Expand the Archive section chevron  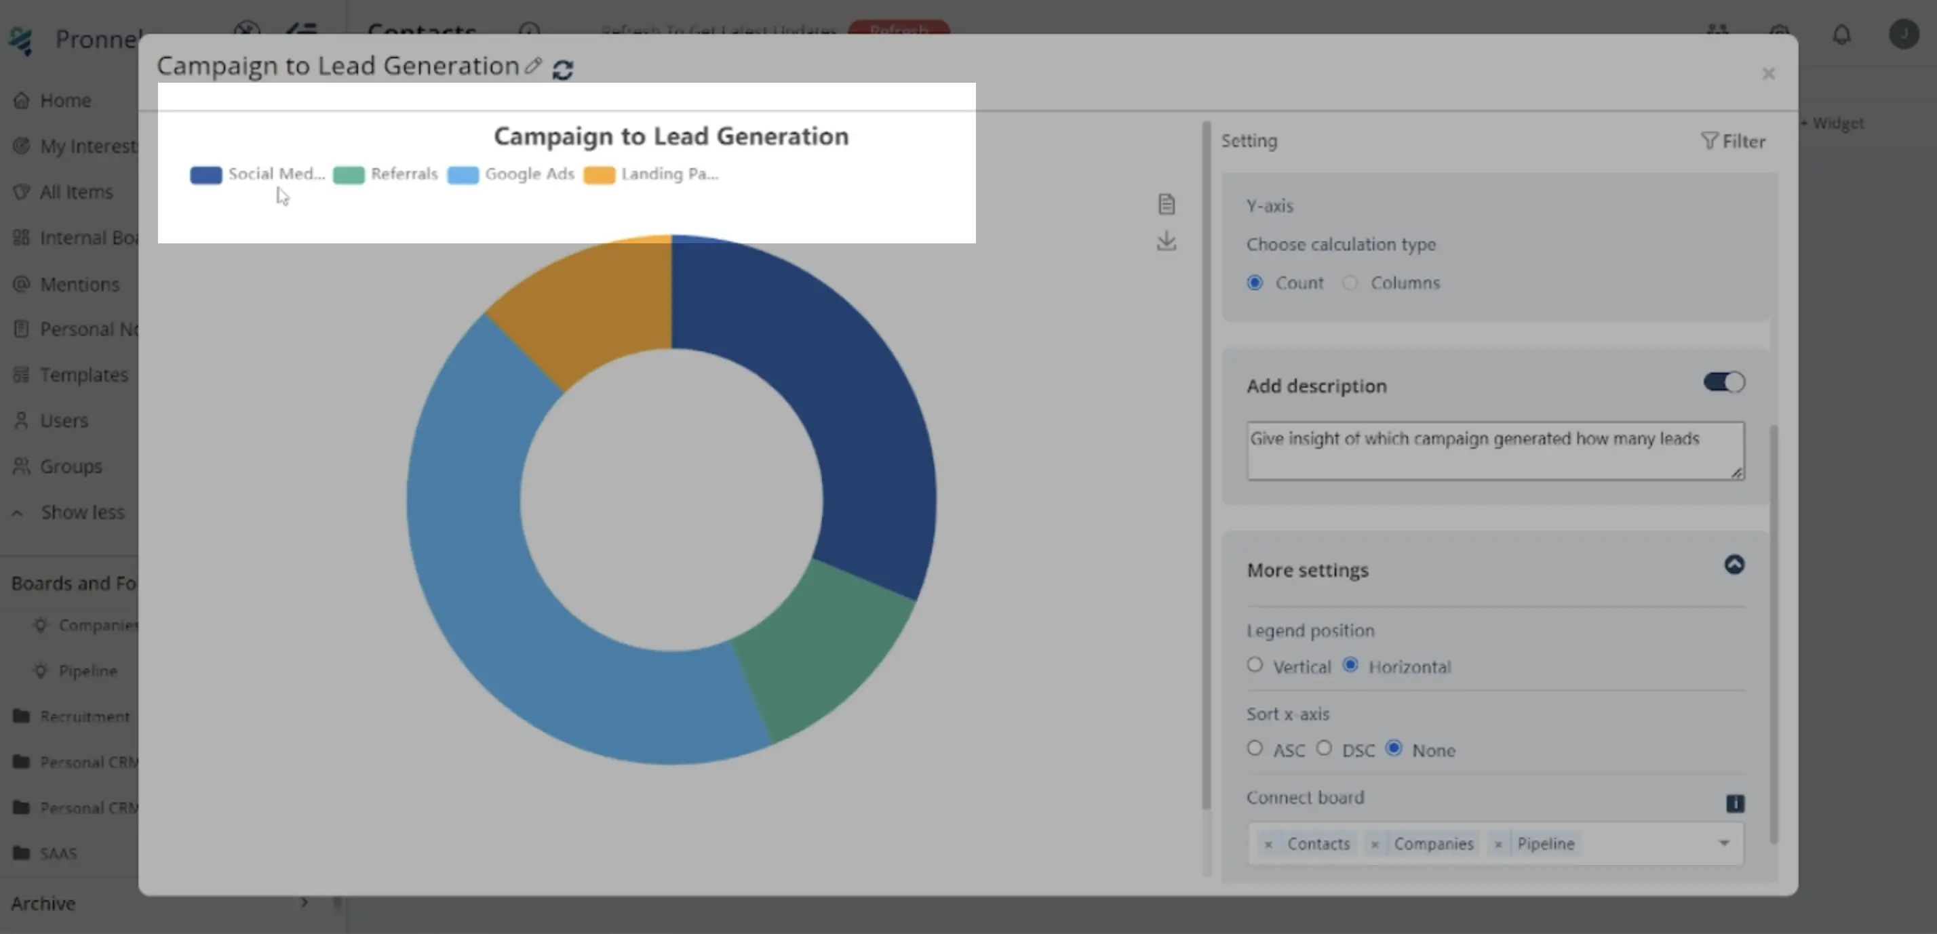point(304,902)
